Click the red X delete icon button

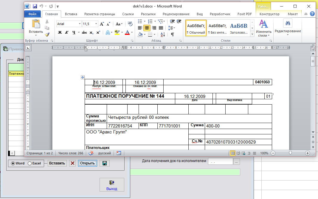coord(72,163)
